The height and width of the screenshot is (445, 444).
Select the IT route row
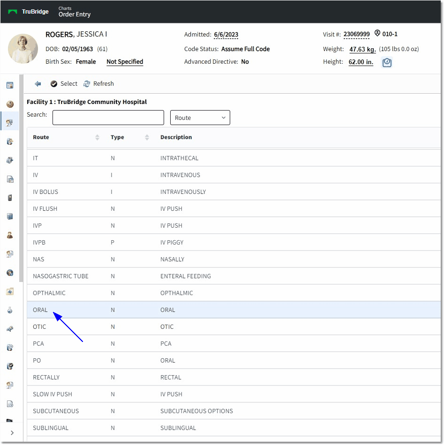(x=234, y=158)
